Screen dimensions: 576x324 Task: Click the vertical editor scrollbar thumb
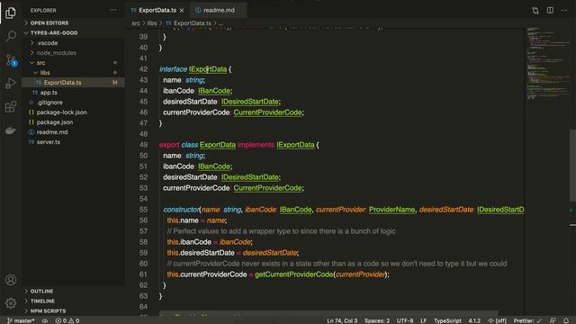572,166
